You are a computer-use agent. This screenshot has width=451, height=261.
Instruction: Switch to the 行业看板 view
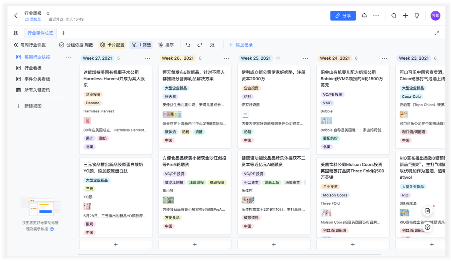(x=33, y=68)
